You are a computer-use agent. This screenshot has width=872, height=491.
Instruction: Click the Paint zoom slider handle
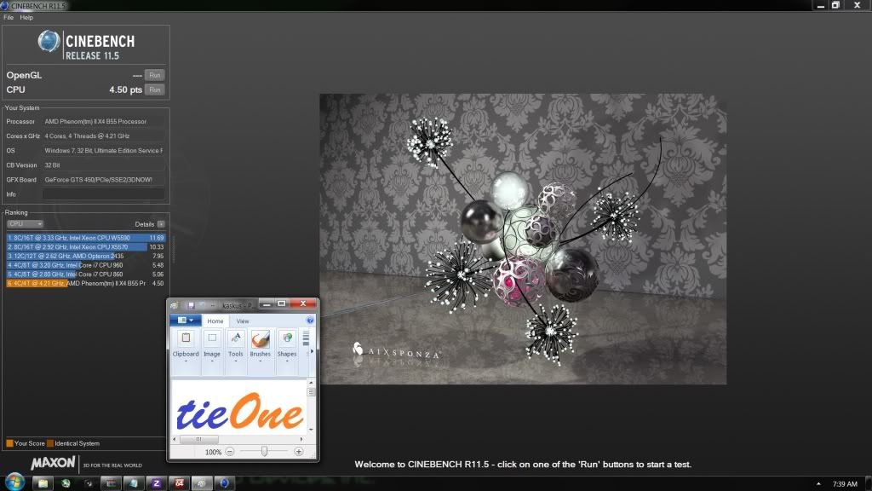tap(264, 452)
